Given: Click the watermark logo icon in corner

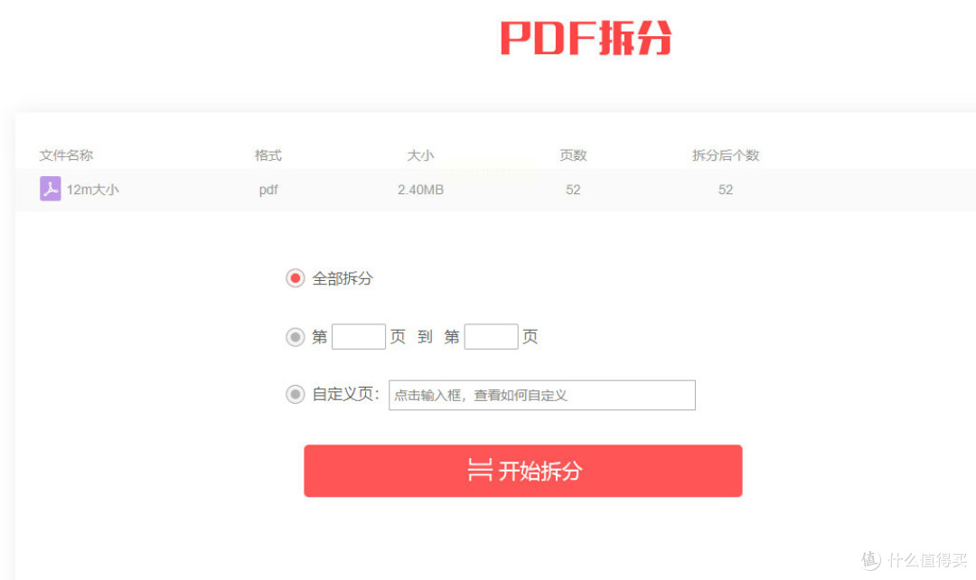Looking at the screenshot, I should [x=871, y=560].
